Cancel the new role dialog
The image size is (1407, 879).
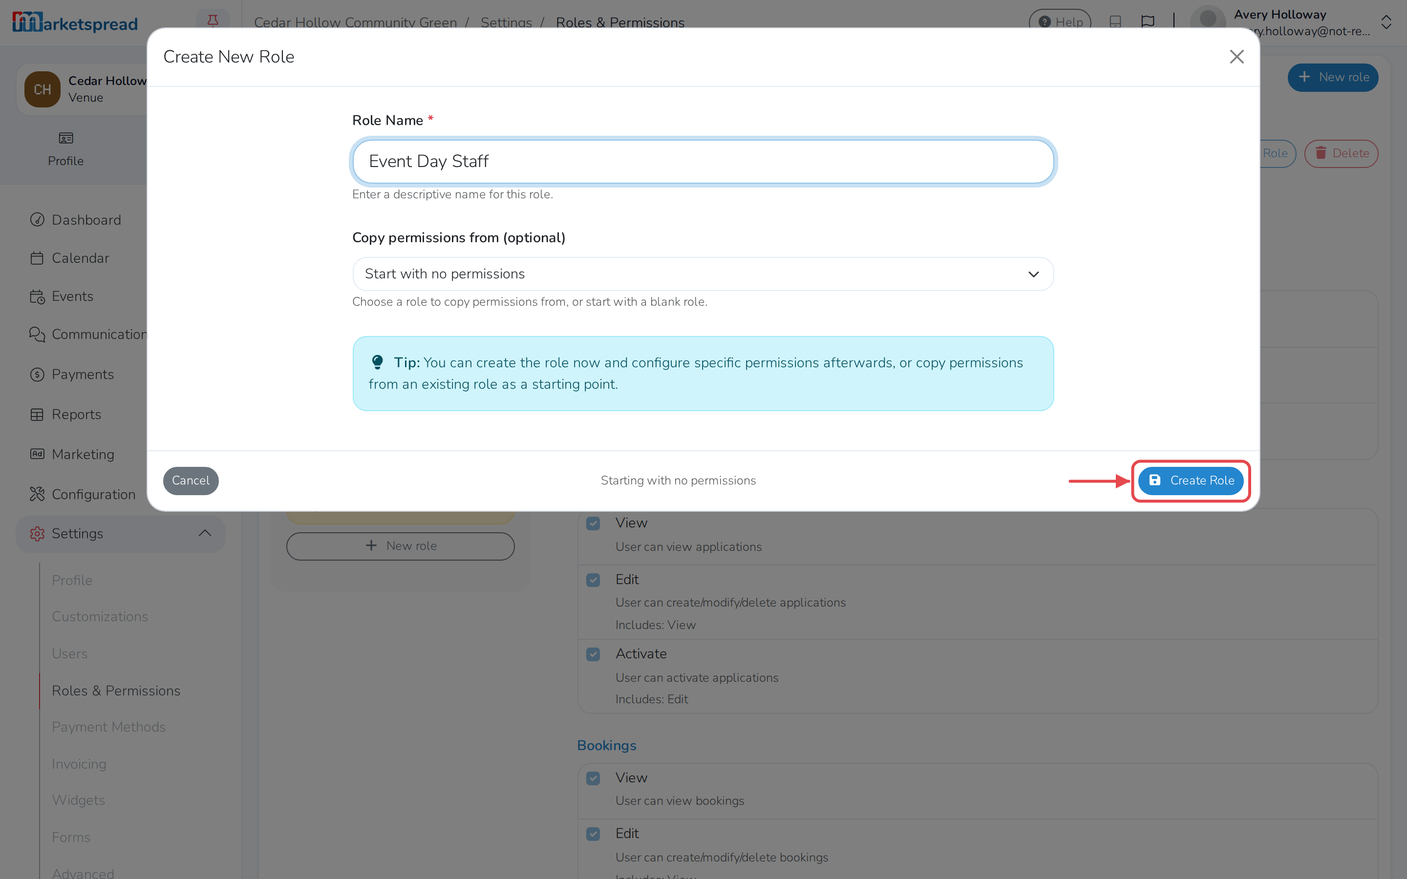pos(191,480)
